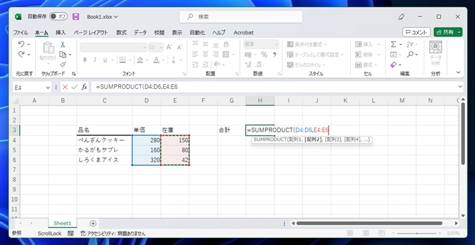Click the Paste clipboard icon
This screenshot has width=475, height=245.
coord(48,48)
